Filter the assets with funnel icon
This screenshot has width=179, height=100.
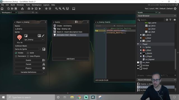(x=170, y=20)
